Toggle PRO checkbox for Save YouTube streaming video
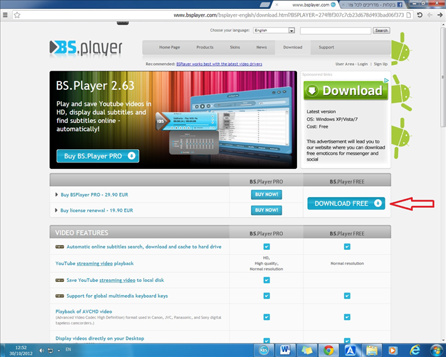The width and height of the screenshot is (446, 357). pyautogui.click(x=266, y=280)
